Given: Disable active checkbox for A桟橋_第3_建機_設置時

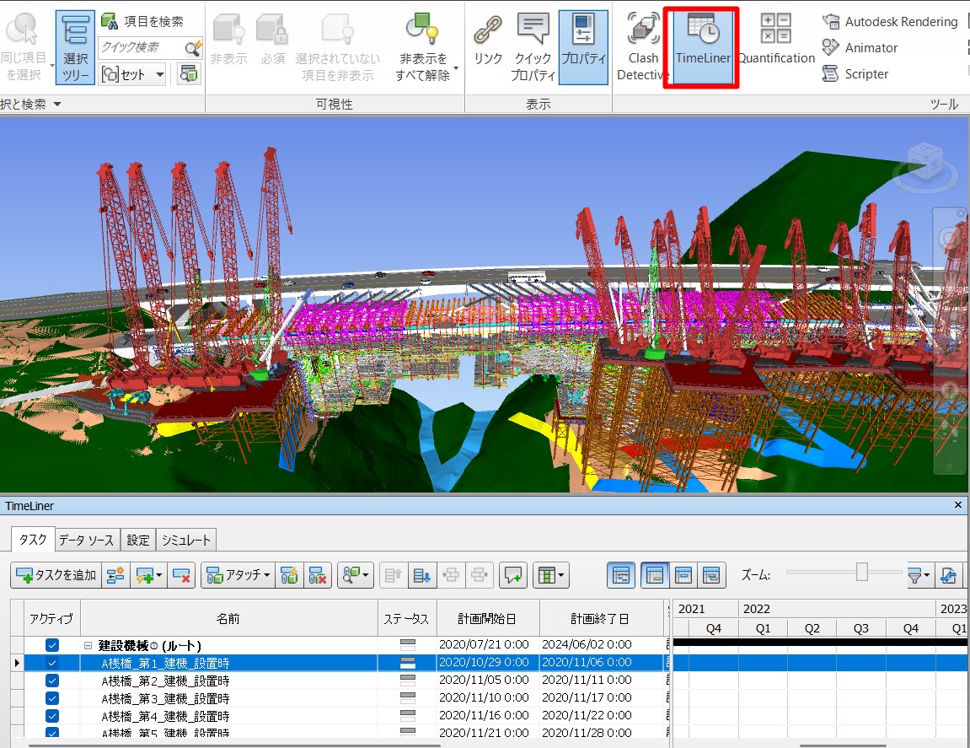Looking at the screenshot, I should coord(52,698).
